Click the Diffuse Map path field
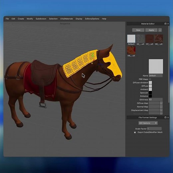 [154, 103]
